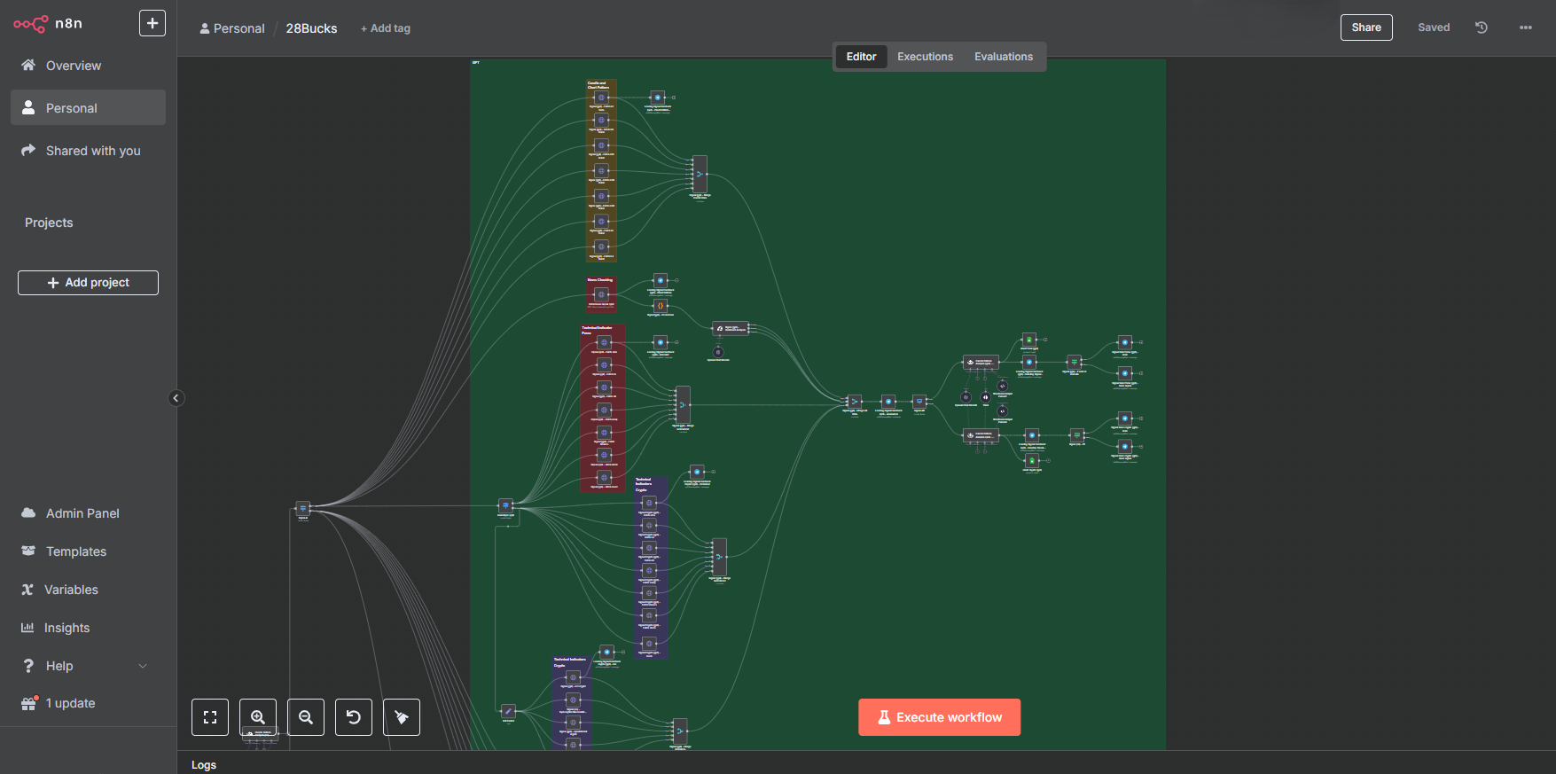Select the upper AI agent analysis node
The image size is (1556, 774).
pos(981,362)
